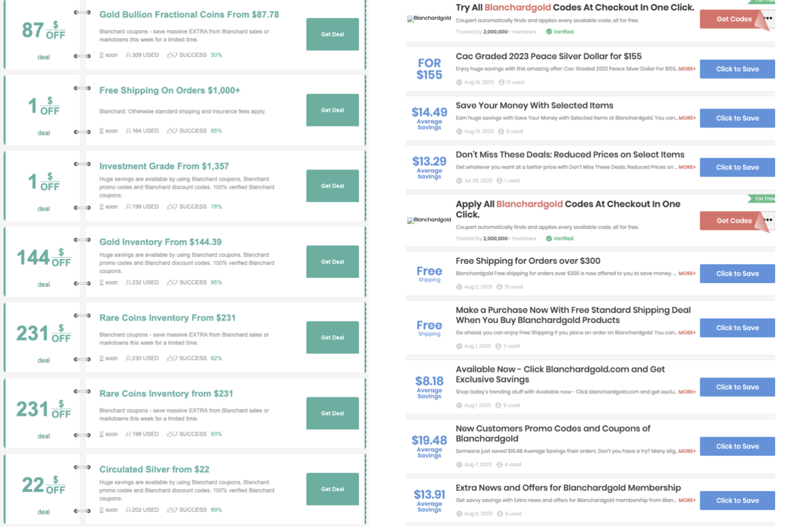This screenshot has height=530, width=786.
Task: Click user icon beside 10 used
Action: tap(500, 287)
